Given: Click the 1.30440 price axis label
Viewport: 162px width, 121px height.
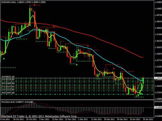Looking at the screenshot, I should pyautogui.click(x=158, y=73).
